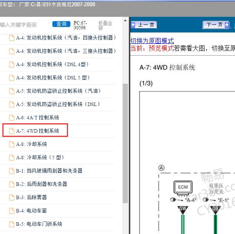This screenshot has width=235, height=234.
Task: Click 折叠全部 to collapse all items
Action: coord(105,25)
